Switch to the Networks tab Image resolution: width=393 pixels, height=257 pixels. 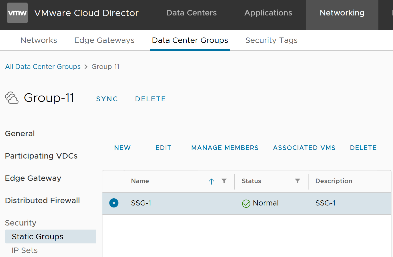click(39, 40)
